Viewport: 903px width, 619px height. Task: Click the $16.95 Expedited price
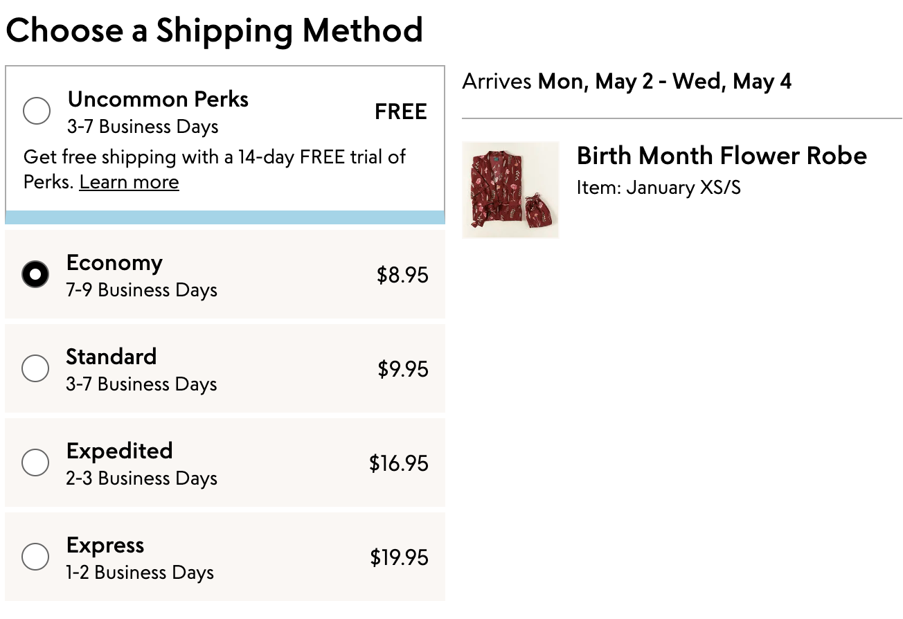[399, 463]
